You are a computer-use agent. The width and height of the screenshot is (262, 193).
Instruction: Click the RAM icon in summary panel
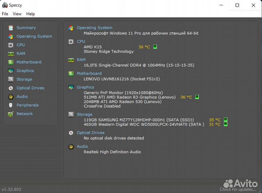coord(71,60)
